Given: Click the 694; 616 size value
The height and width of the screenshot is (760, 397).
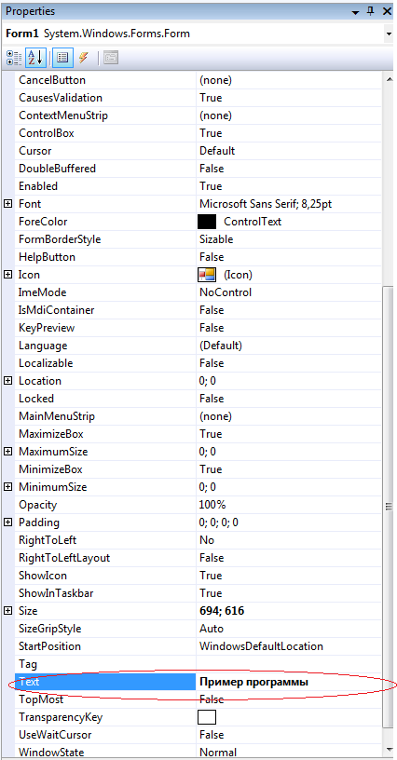Looking at the screenshot, I should point(222,611).
